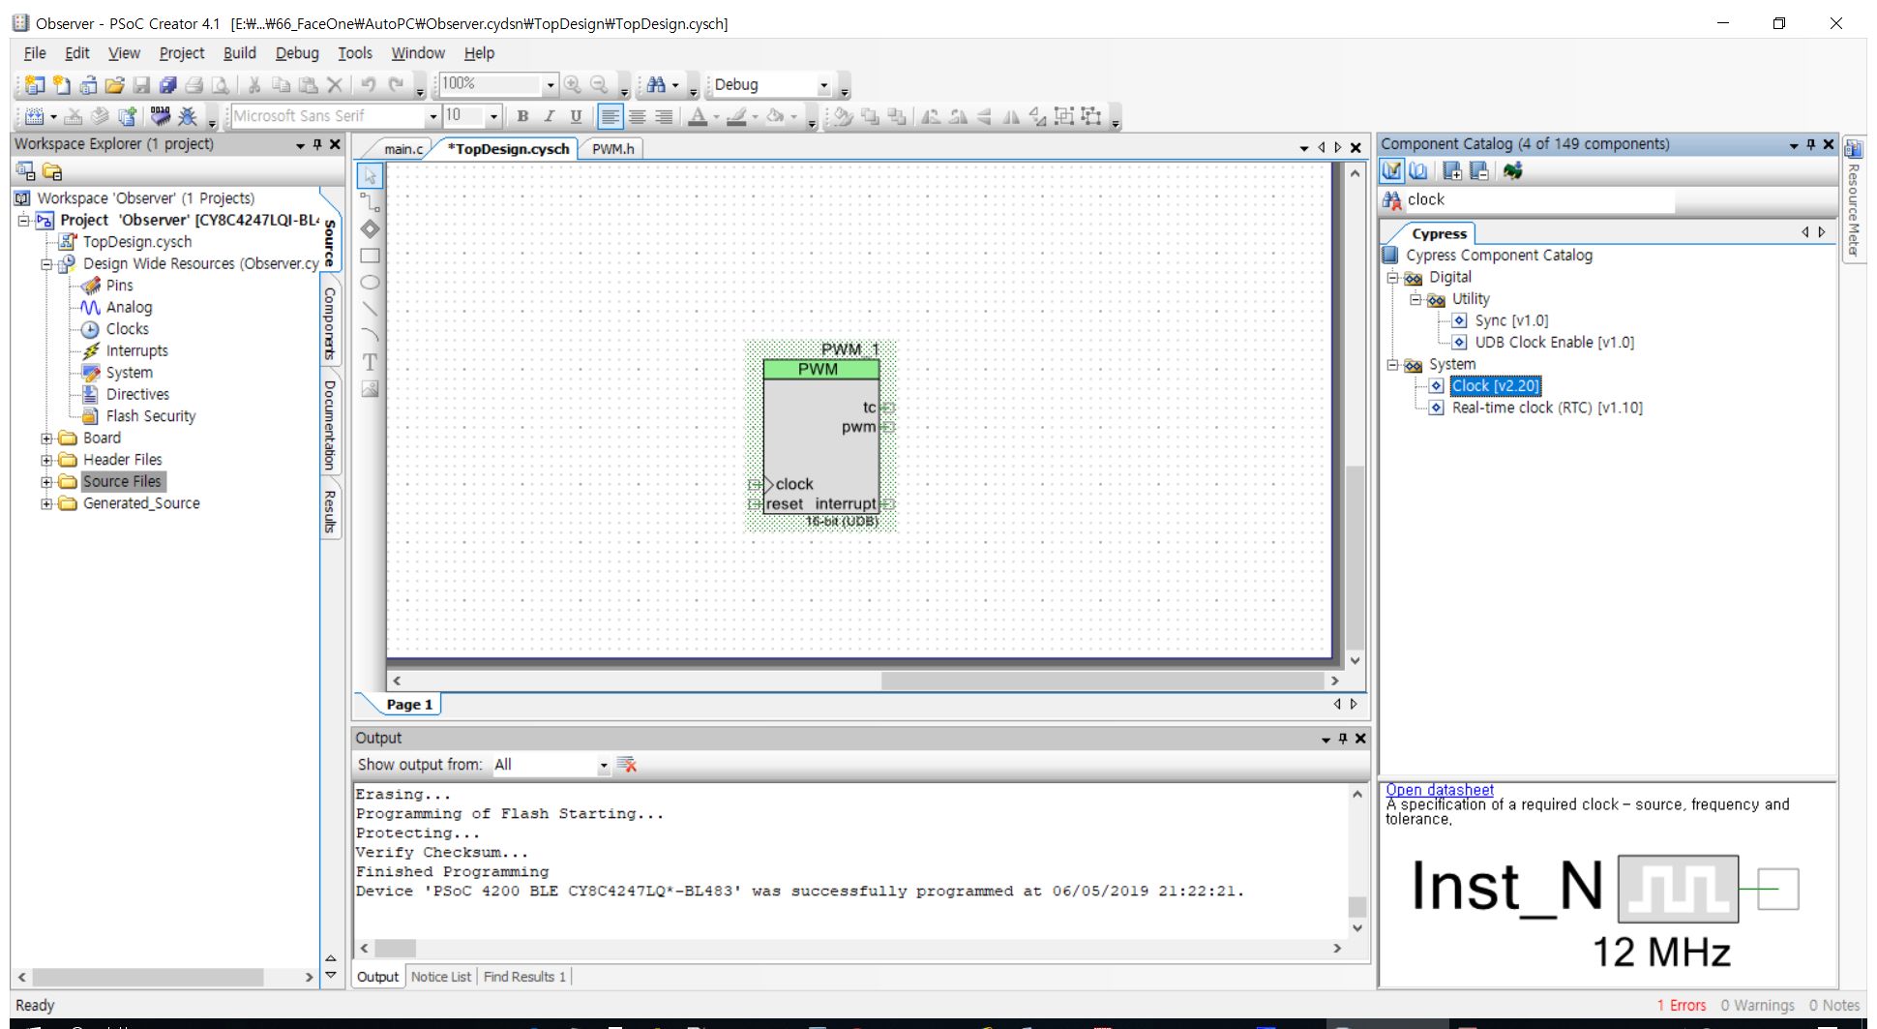Open Pins in Design Wide Resources
1877x1029 pixels.
pyautogui.click(x=120, y=286)
